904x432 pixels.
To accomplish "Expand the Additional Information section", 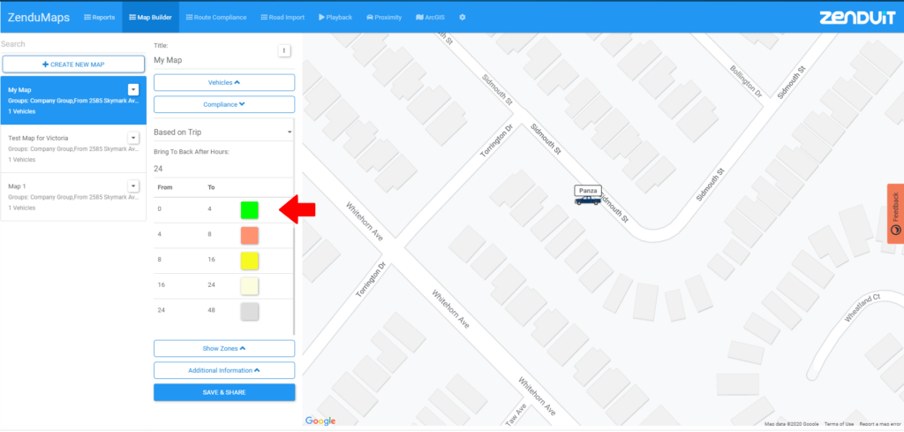I will coord(224,370).
